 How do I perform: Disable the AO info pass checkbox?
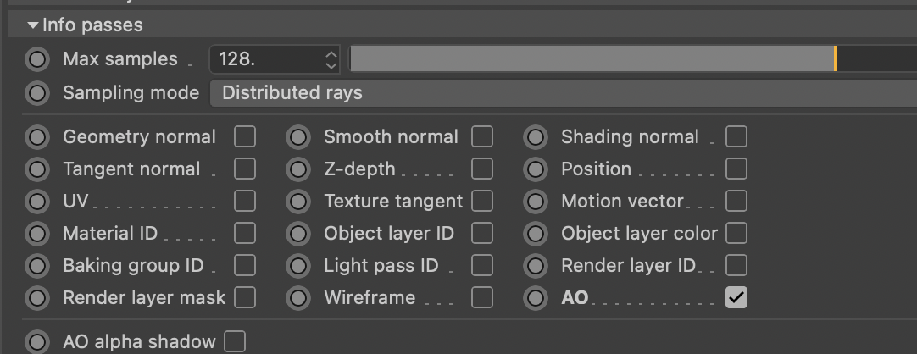pyautogui.click(x=736, y=298)
